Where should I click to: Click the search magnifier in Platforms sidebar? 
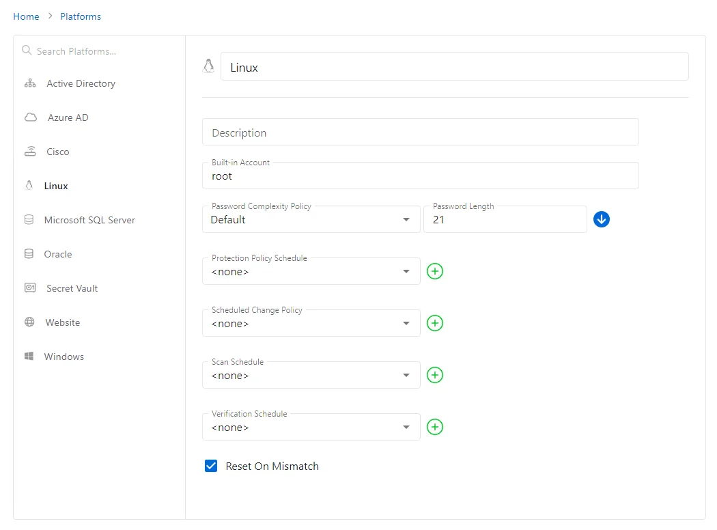coord(26,51)
